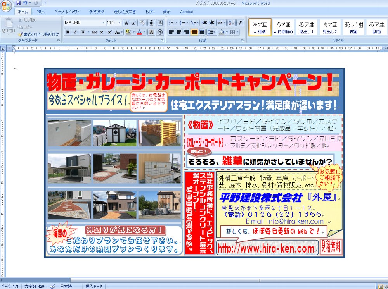Apply the 見出し 2 style

click(x=330, y=27)
